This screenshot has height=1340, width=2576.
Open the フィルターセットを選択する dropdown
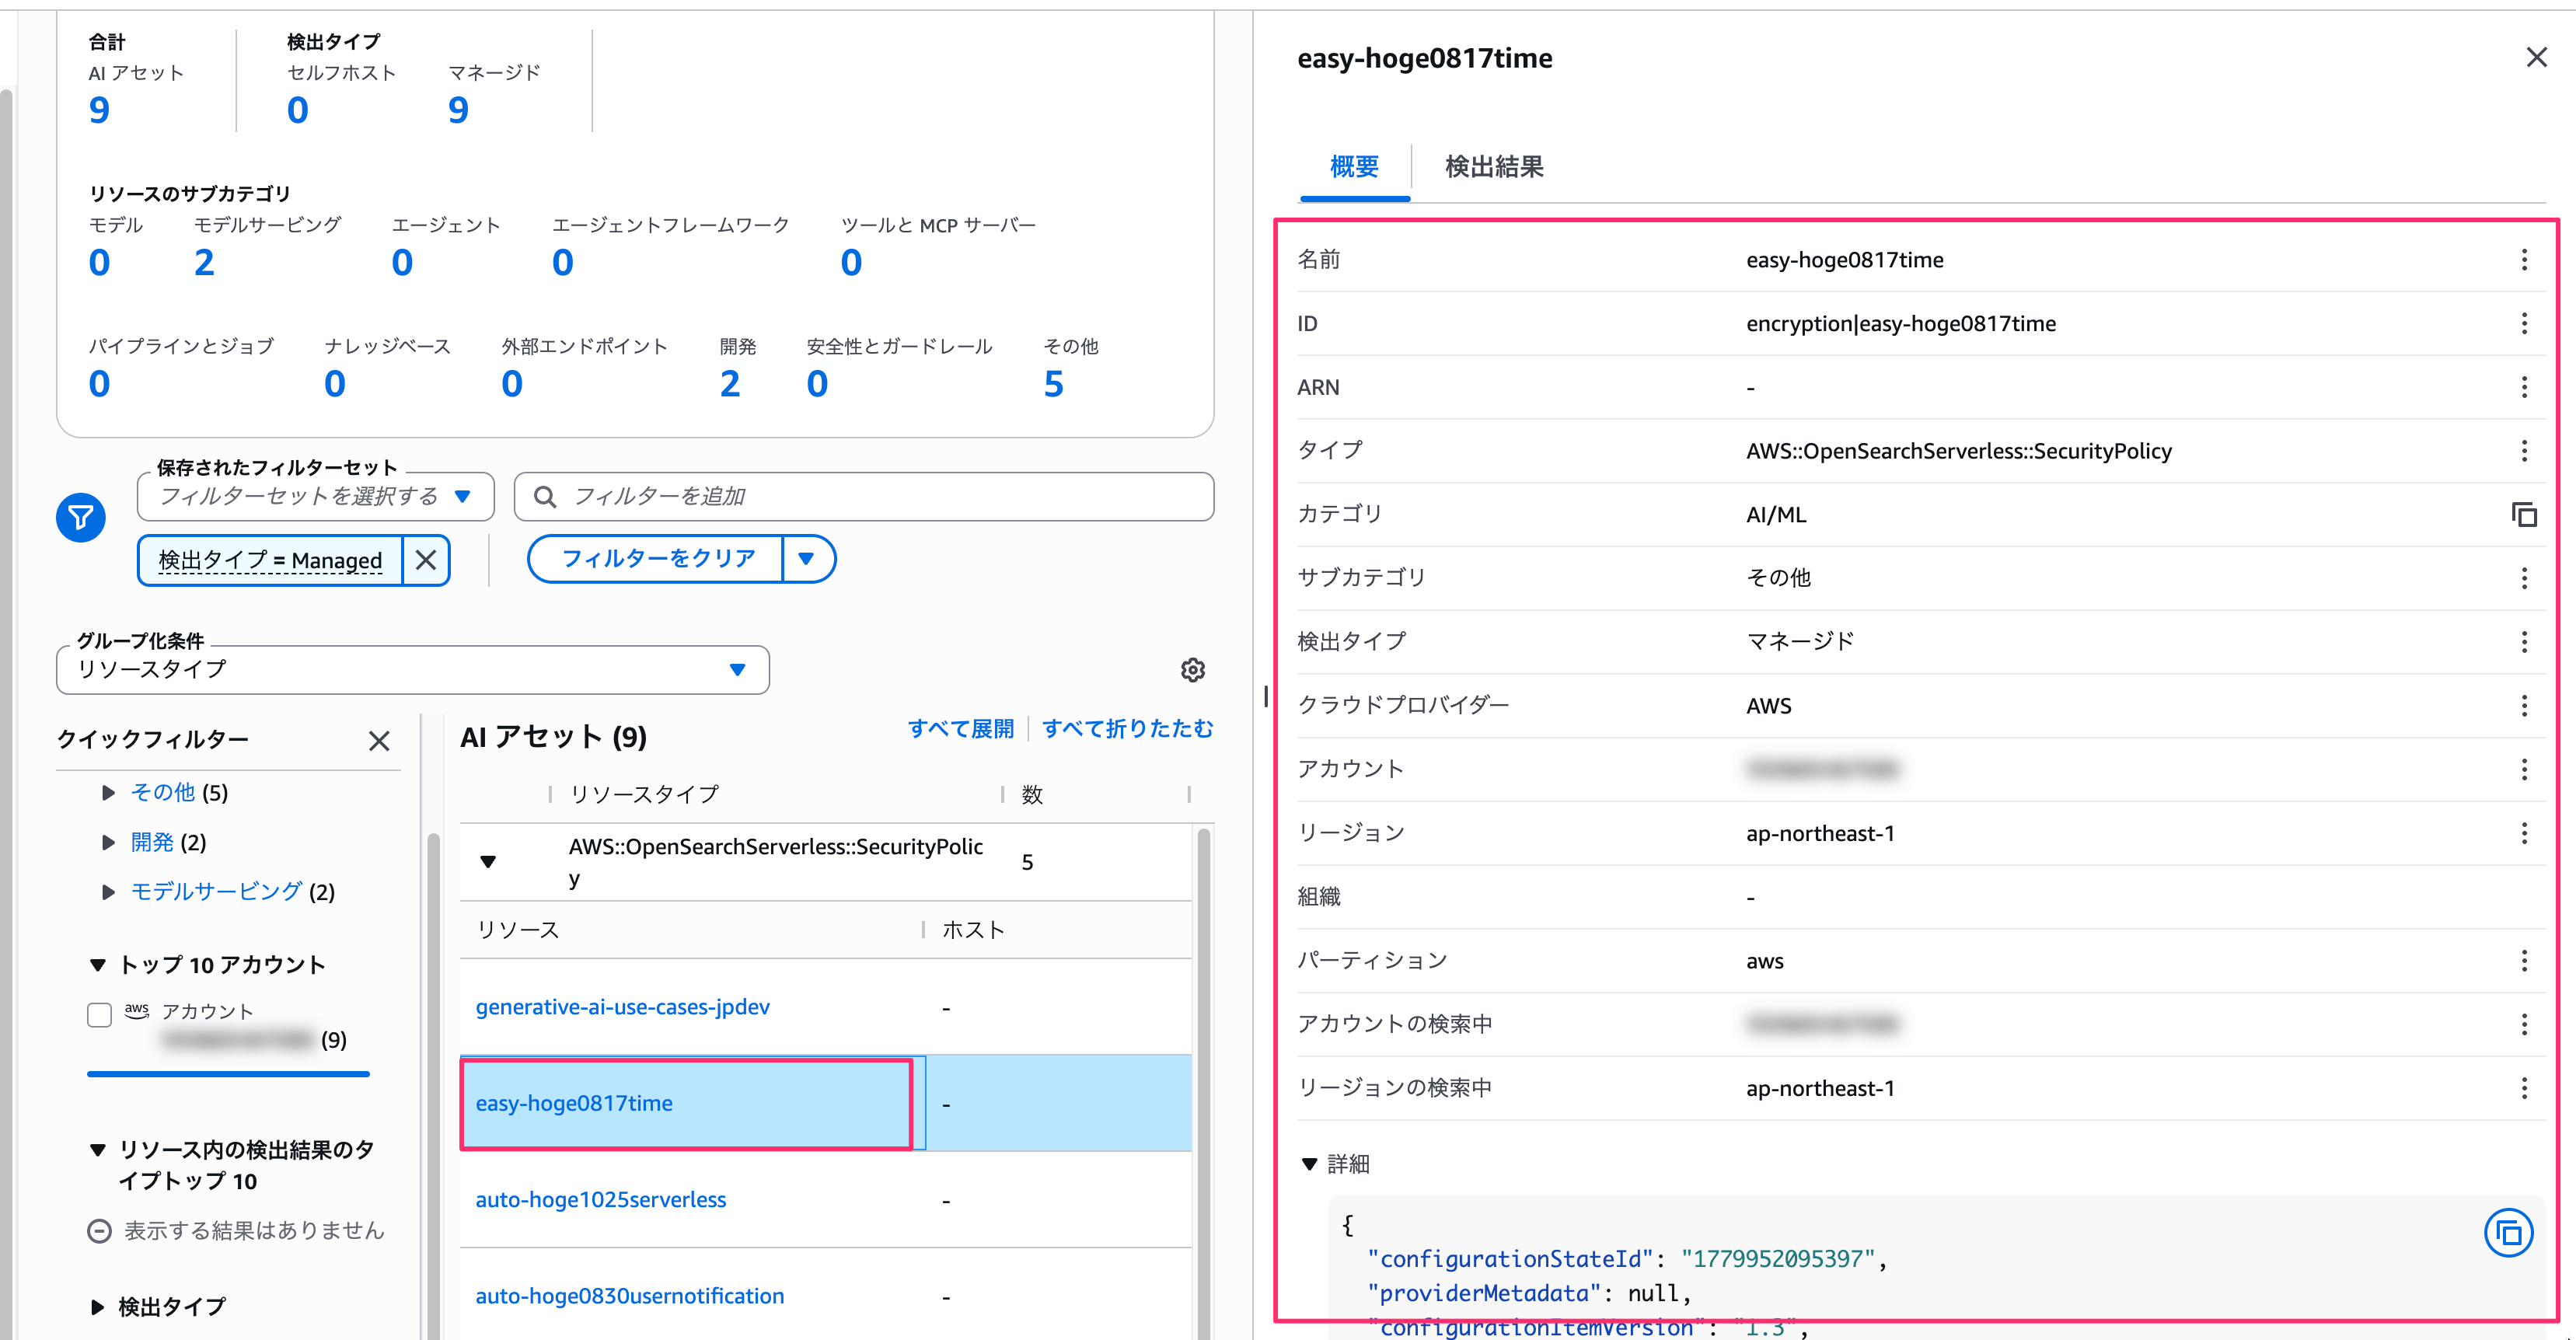pos(316,496)
